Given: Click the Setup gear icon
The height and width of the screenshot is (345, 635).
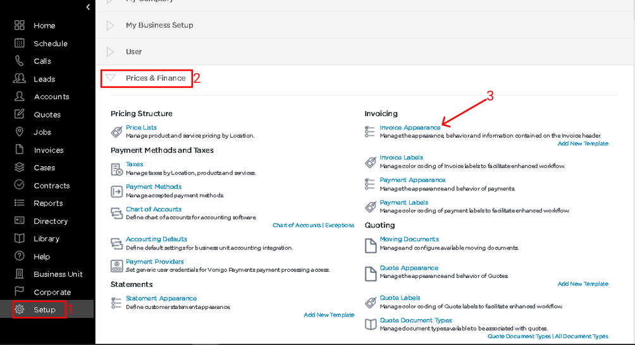Looking at the screenshot, I should click(20, 310).
